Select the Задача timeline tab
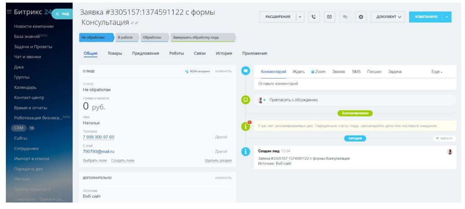This screenshot has height=209, width=465. pyautogui.click(x=395, y=72)
